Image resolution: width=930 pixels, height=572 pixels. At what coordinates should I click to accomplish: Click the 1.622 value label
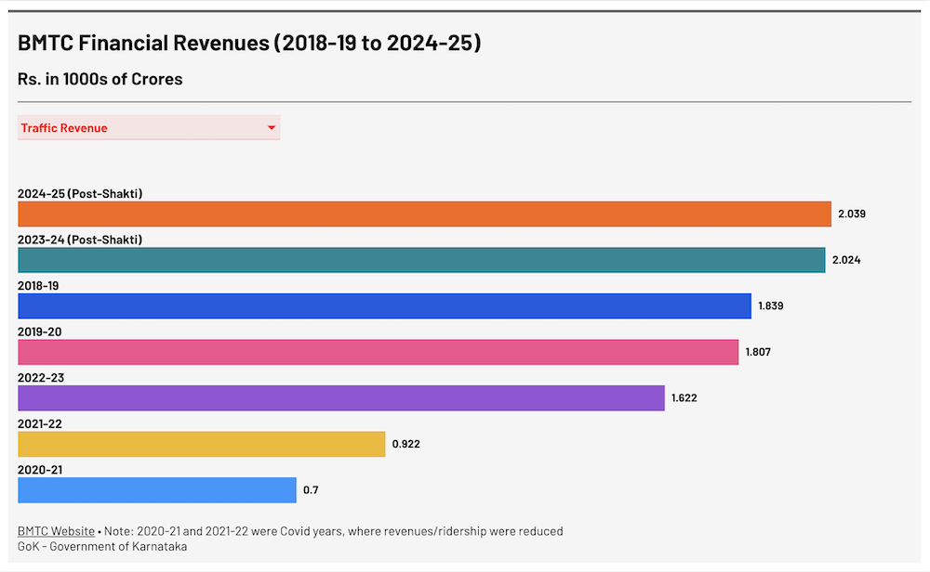point(684,397)
